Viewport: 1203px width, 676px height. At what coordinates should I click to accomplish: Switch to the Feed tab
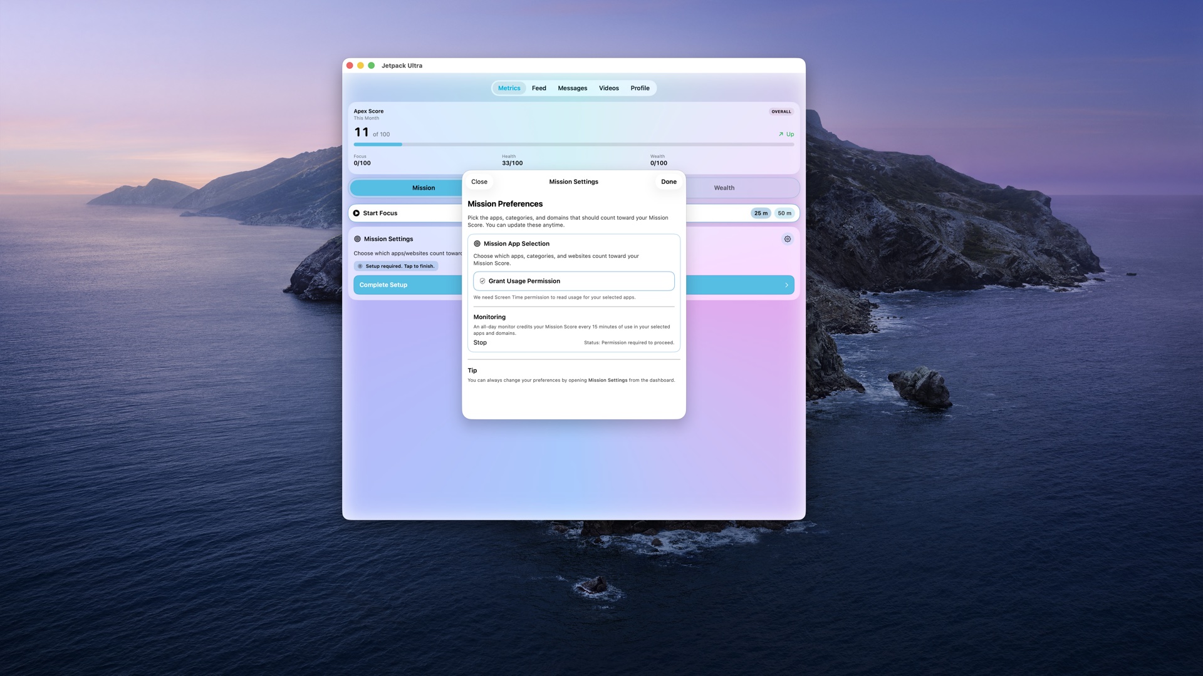pos(539,88)
